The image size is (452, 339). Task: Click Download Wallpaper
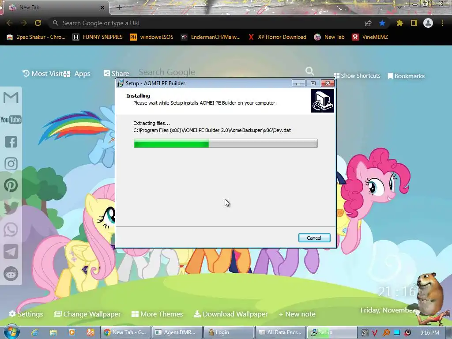tap(230, 314)
